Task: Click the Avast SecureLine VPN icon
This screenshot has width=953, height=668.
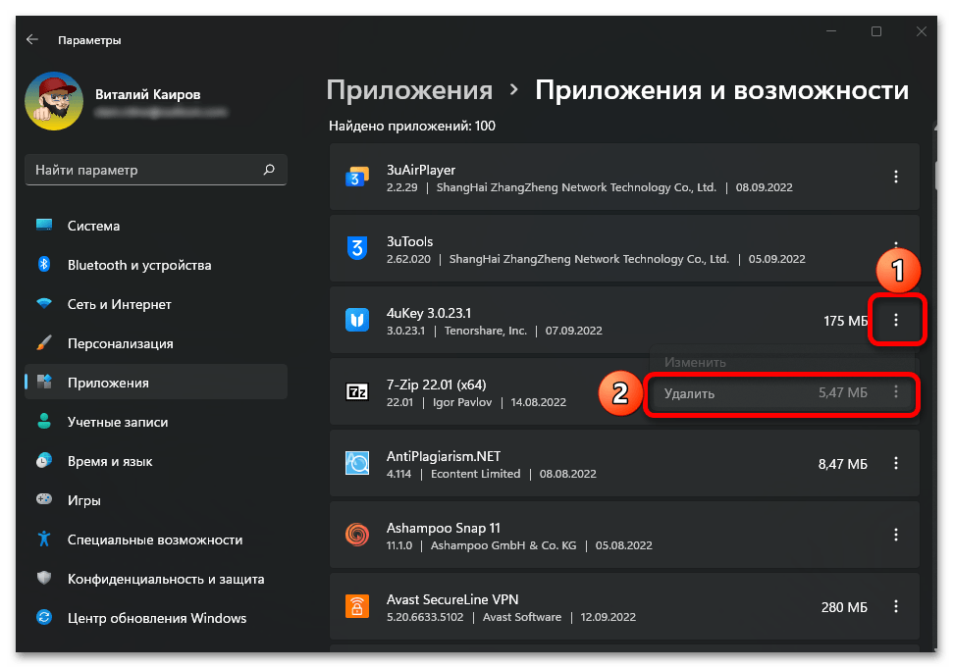Action: click(x=357, y=606)
